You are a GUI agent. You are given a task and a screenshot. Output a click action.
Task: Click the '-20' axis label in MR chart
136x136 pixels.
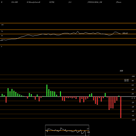pyautogui.click(x=133, y=103)
